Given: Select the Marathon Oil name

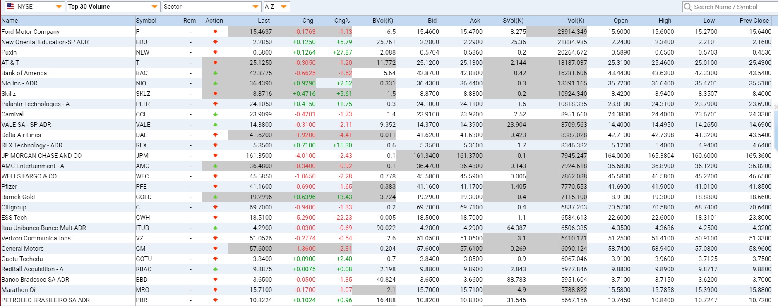Looking at the screenshot, I should click(19, 290).
